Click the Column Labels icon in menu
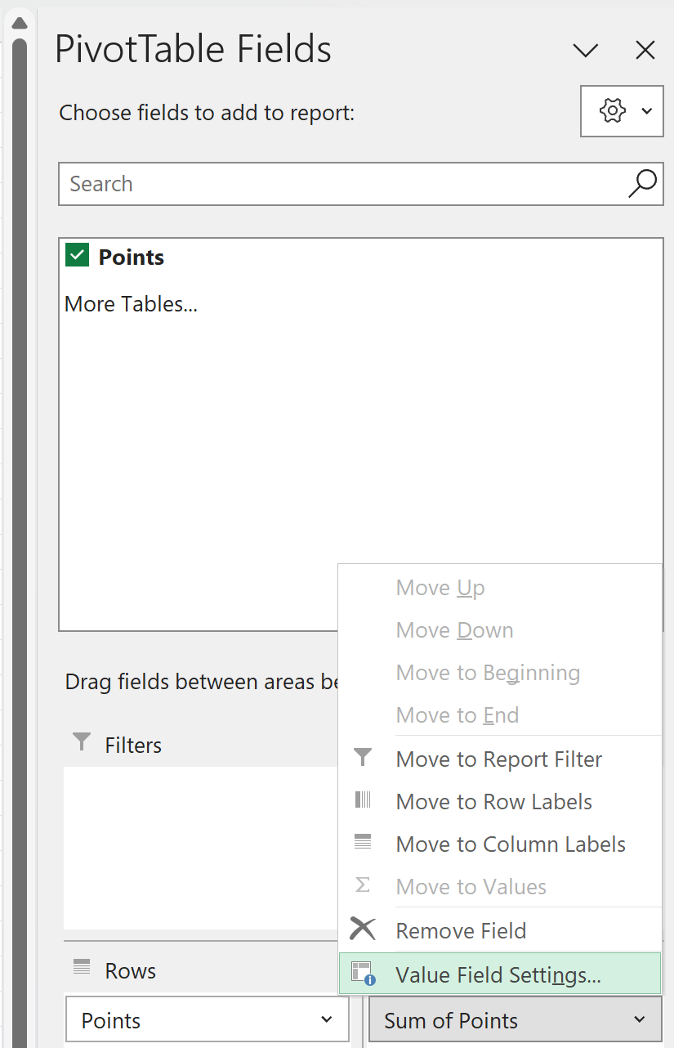 (363, 842)
